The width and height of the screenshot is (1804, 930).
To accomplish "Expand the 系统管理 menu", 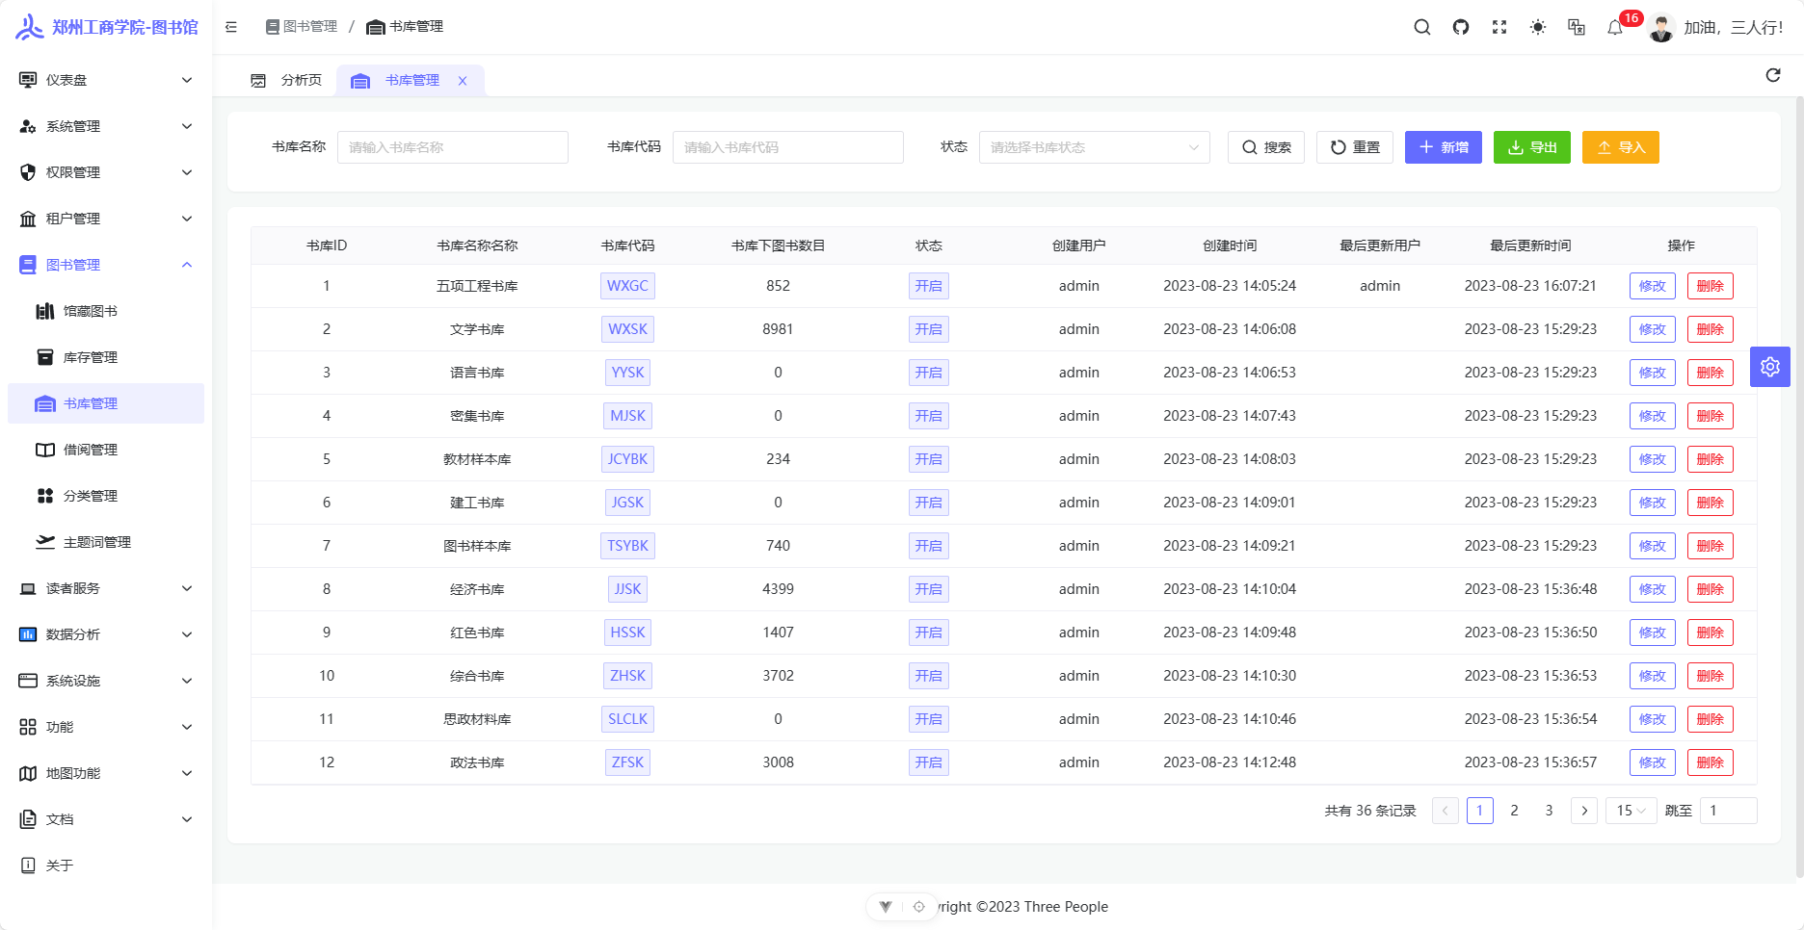I will (106, 126).
